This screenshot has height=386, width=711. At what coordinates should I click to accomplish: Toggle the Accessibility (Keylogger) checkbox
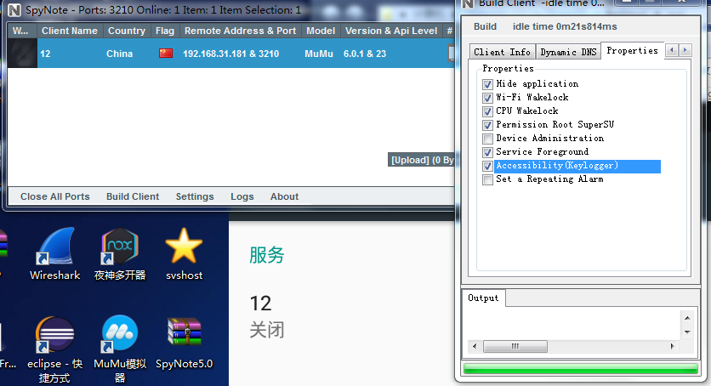(x=487, y=167)
